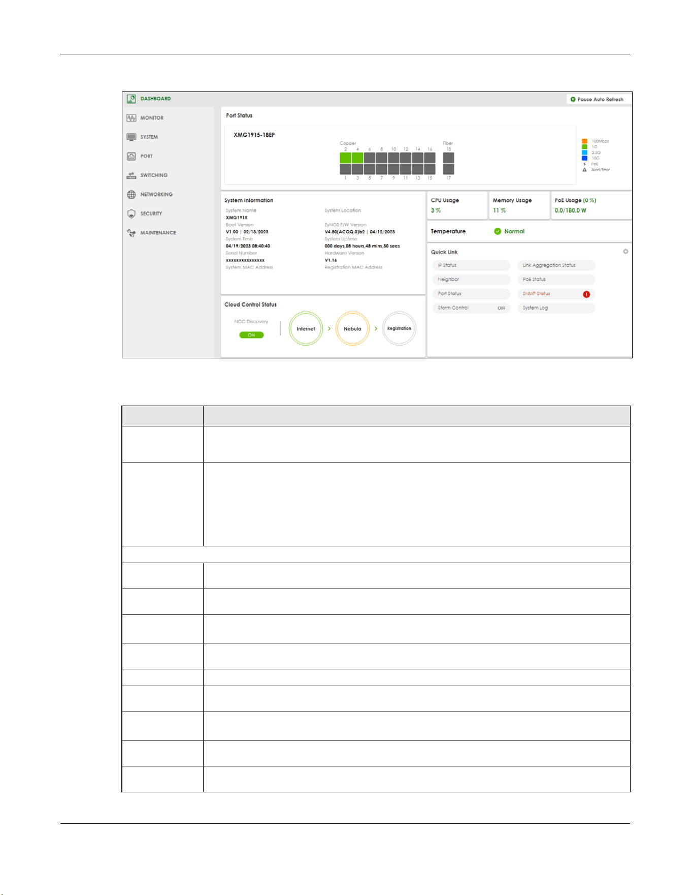Click Temperature Normal status text

[x=514, y=231]
